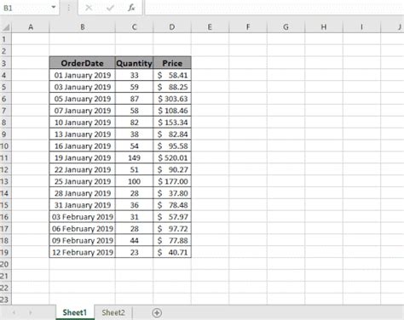Click the previous sheet navigation arrow

(14, 312)
